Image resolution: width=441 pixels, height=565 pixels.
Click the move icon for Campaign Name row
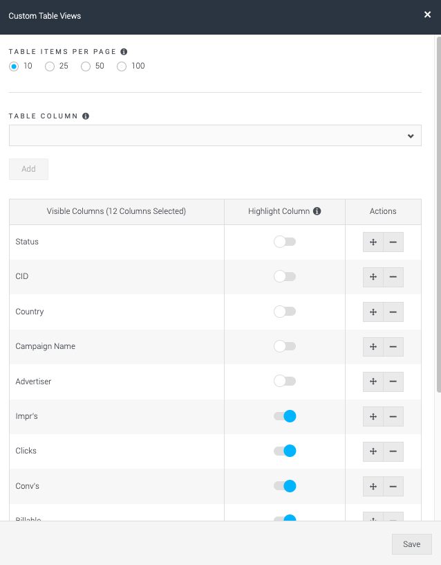coord(373,347)
